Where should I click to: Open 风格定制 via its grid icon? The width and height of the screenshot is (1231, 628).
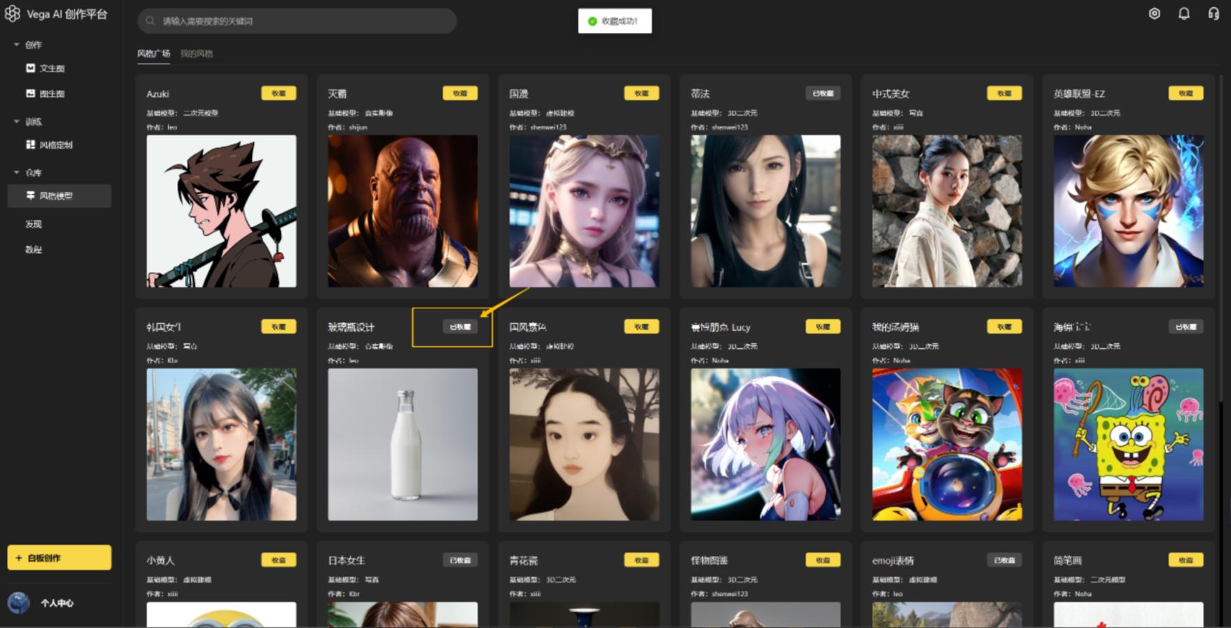31,144
